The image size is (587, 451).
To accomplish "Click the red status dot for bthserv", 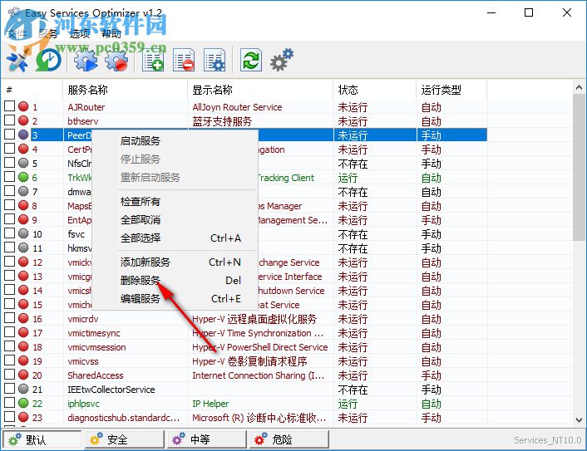I will (x=23, y=120).
